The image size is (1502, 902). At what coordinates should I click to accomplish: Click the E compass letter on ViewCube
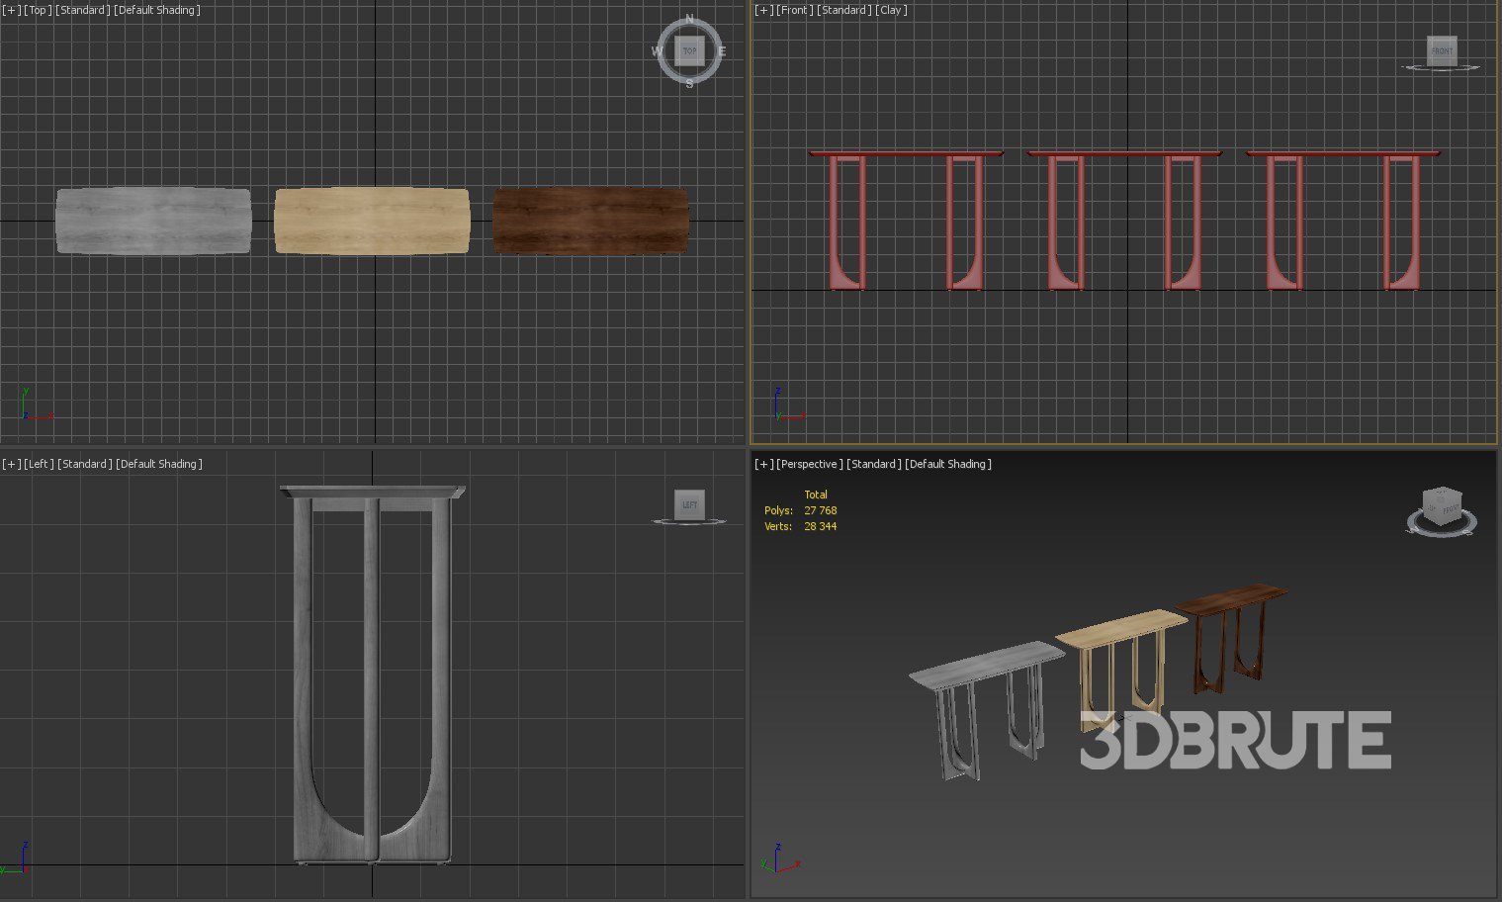coord(722,51)
